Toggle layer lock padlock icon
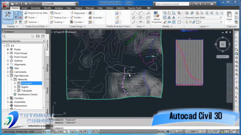Screen dimensions: 241x135 tap(194, 22)
